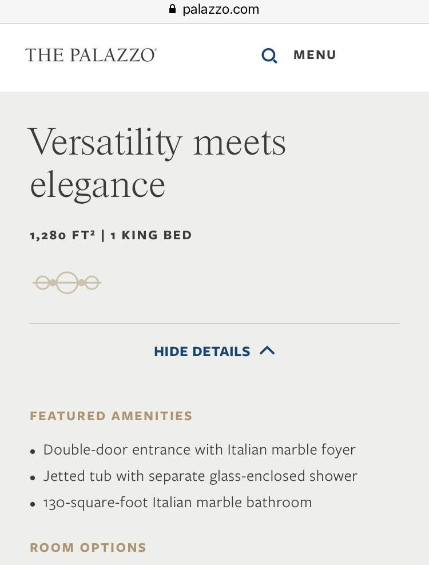Open search with the magnifier icon

(269, 56)
